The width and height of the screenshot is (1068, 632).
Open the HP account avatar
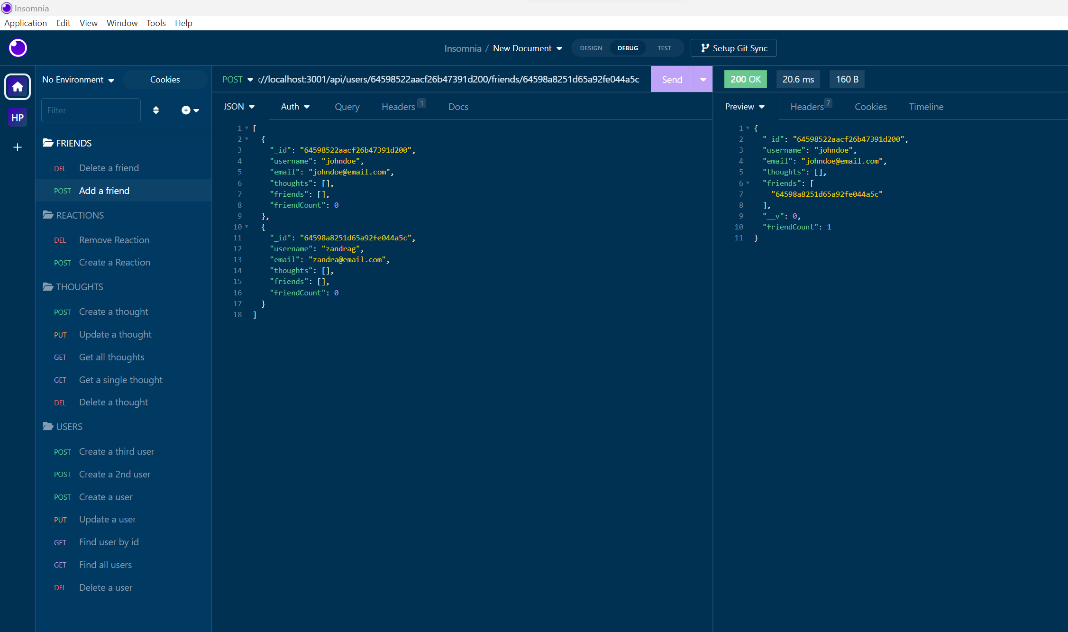(x=17, y=117)
